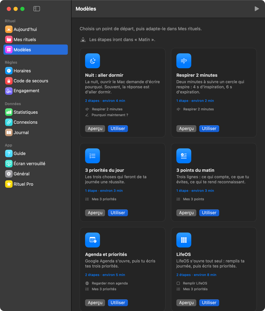Use the Agenda et priorités template
265x311 pixels.
[x=118, y=303]
